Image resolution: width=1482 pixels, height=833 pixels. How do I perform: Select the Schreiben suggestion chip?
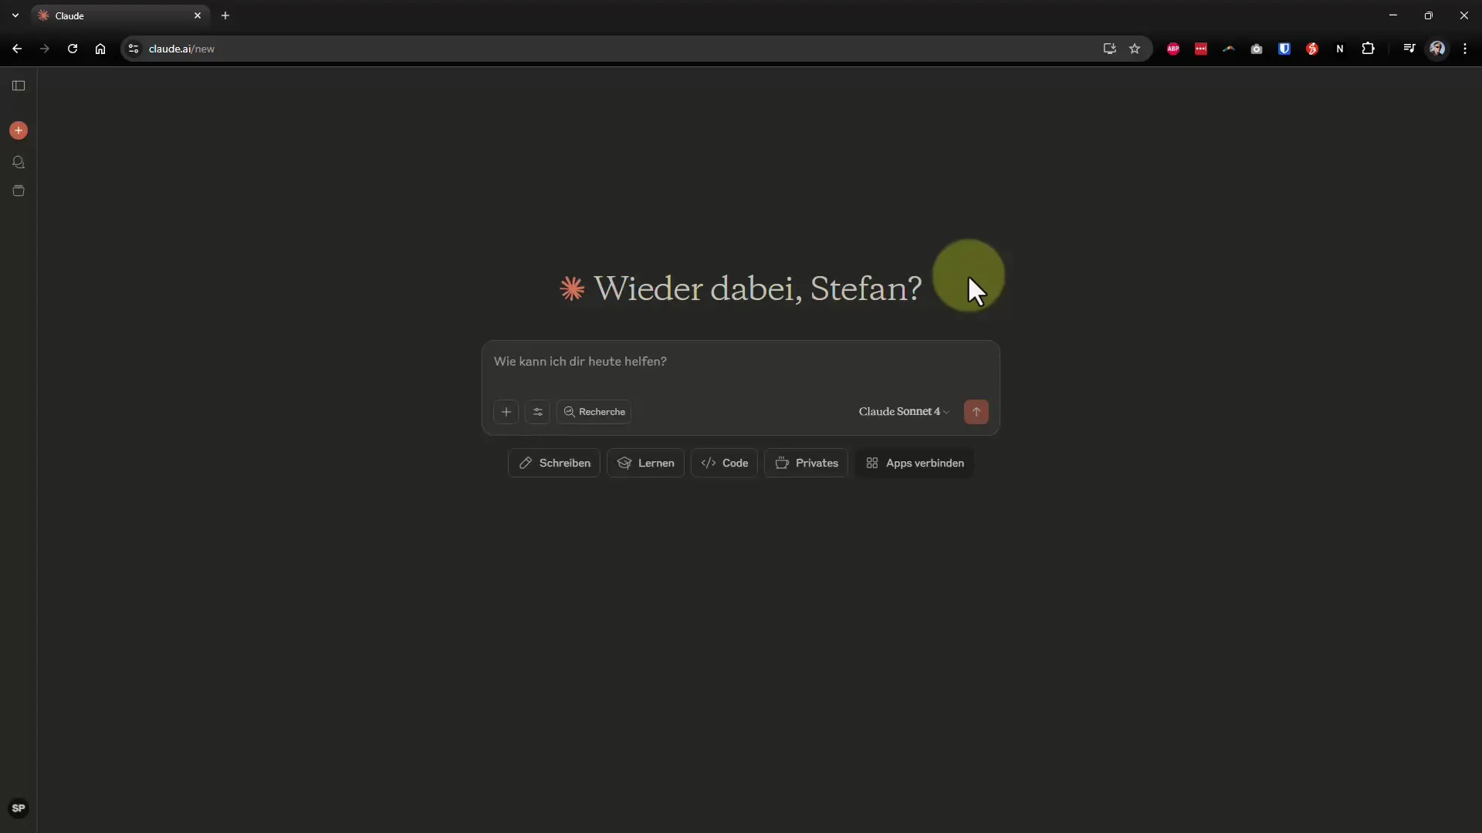pos(554,463)
